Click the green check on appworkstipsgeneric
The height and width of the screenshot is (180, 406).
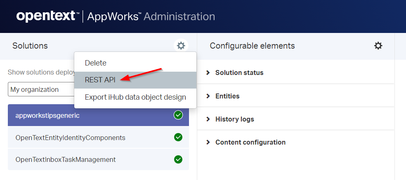pos(178,115)
